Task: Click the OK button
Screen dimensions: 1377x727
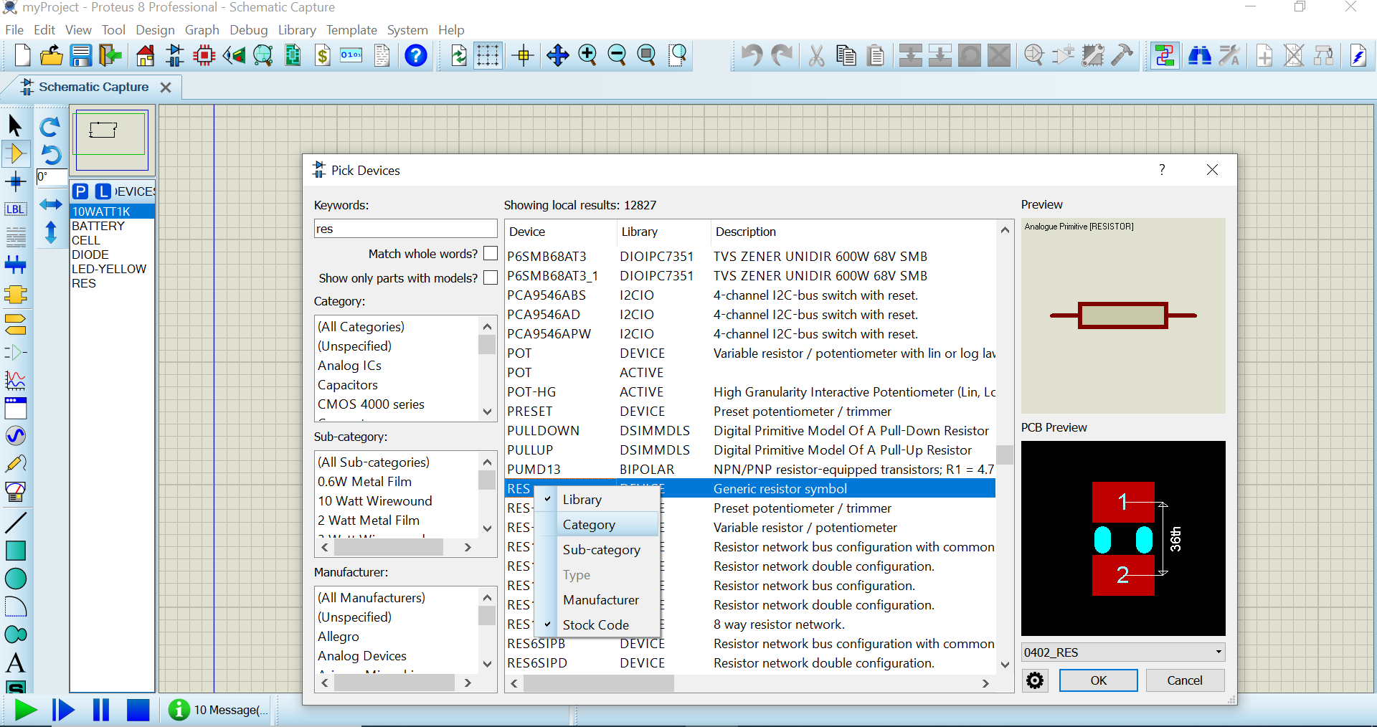Action: [1098, 680]
